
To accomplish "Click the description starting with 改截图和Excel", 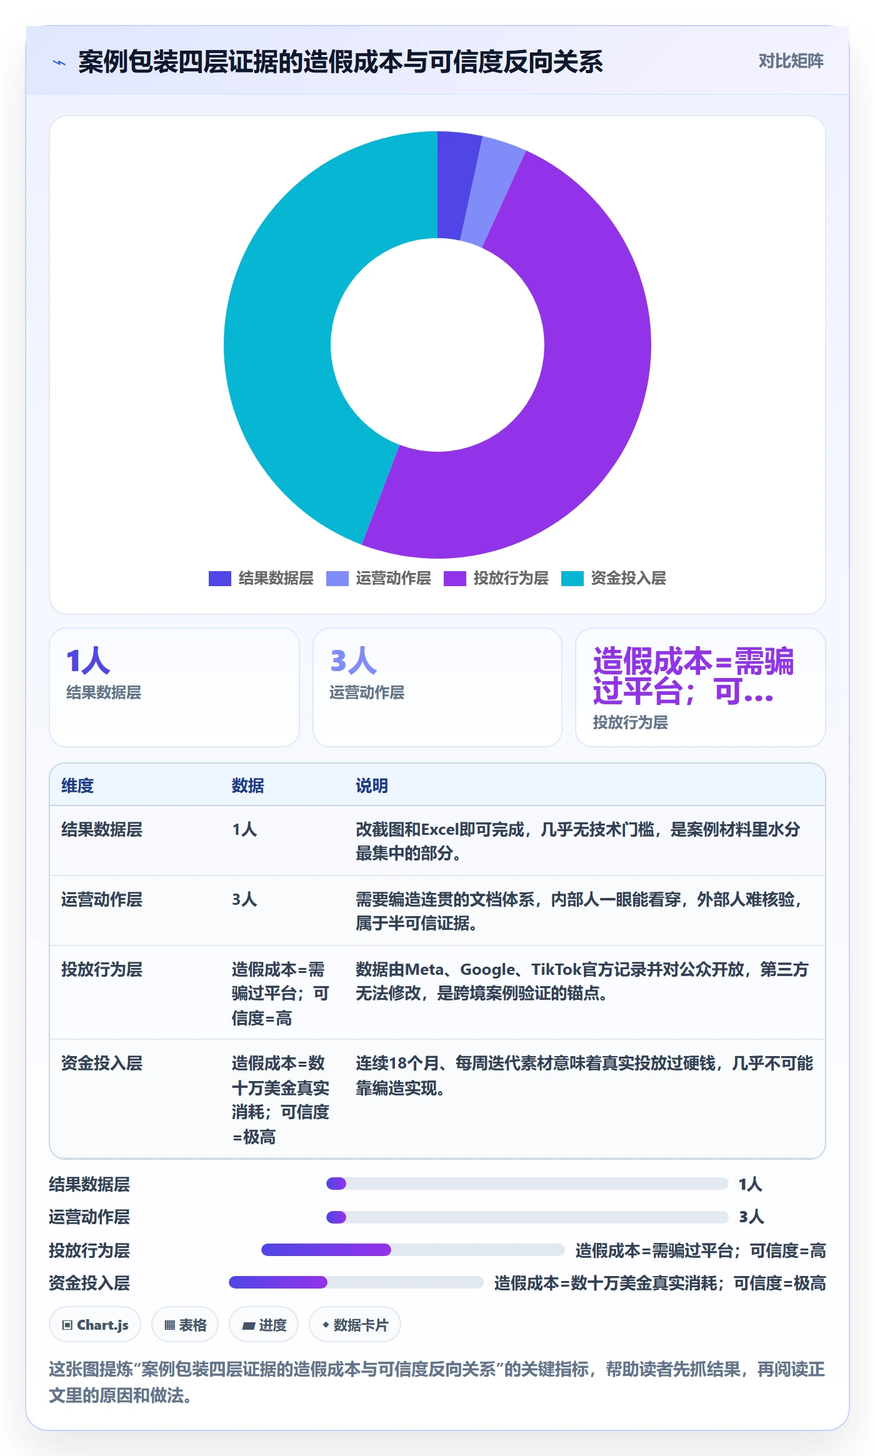I will point(578,841).
